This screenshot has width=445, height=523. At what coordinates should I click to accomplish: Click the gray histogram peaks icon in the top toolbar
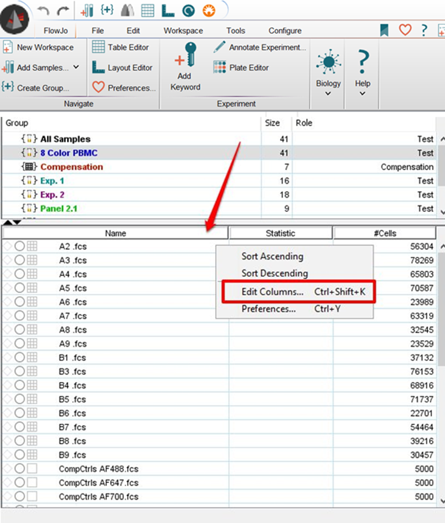tap(128, 11)
